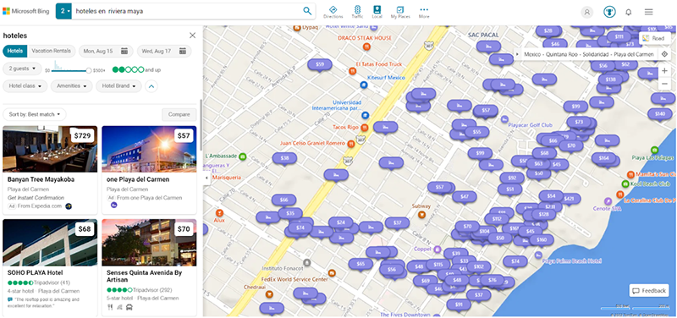Screen dimensions: 677x318
Task: Open calendar icon for Wed, Aug 17
Action: (x=183, y=51)
